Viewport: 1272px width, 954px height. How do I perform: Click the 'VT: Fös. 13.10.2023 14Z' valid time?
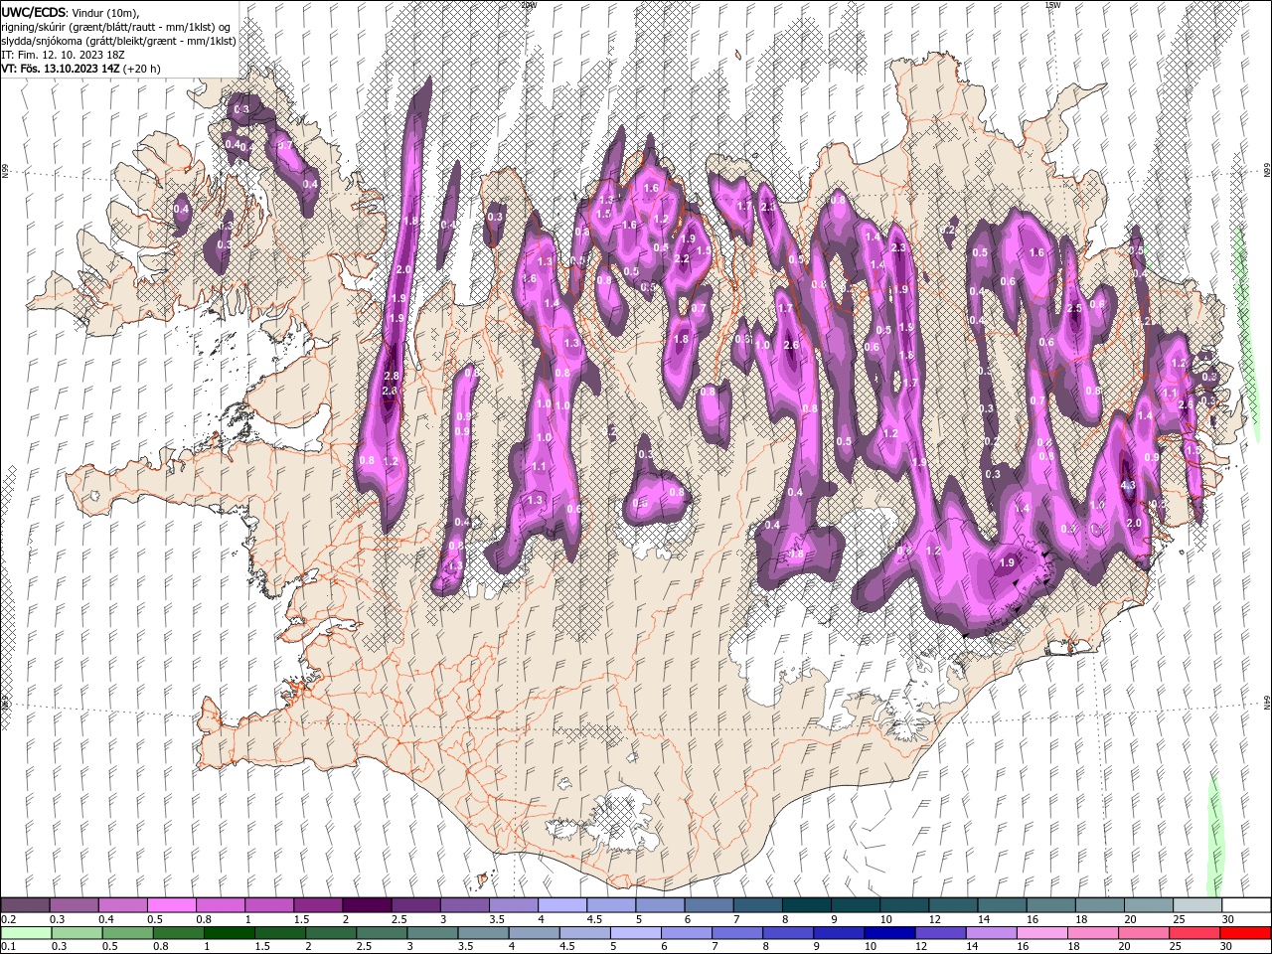click(x=62, y=69)
